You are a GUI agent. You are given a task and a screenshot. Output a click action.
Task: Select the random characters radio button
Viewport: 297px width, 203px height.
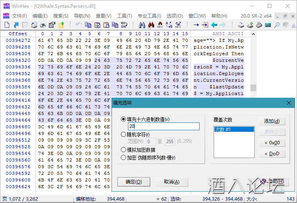[x=124, y=134]
